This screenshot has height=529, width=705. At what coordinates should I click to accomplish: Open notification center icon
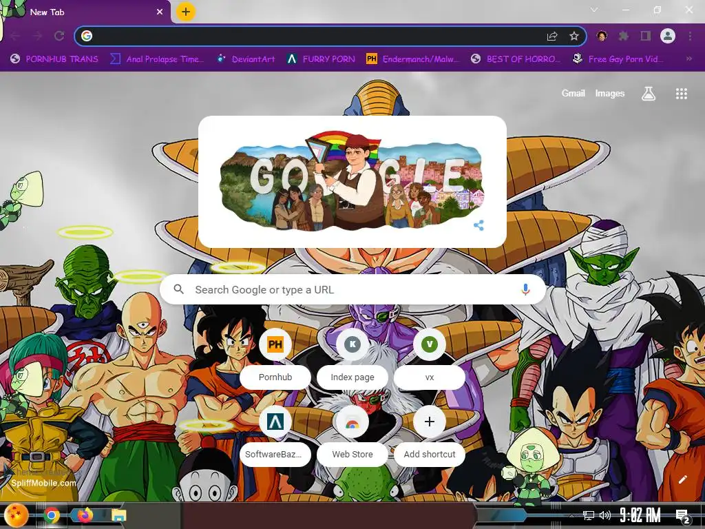(x=682, y=516)
